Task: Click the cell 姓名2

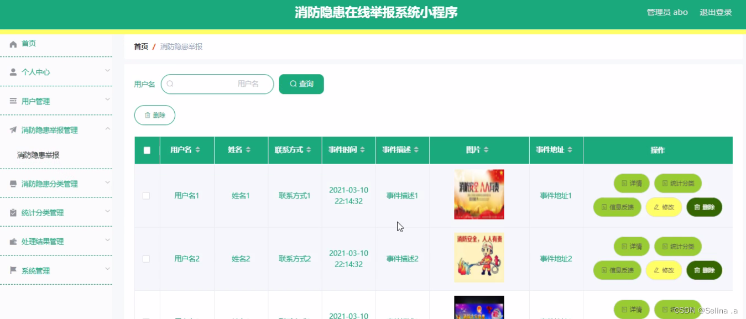Action: point(241,259)
